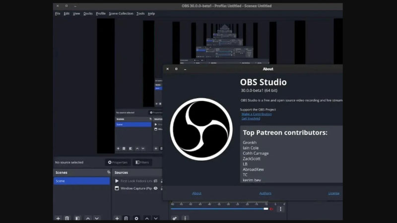Unmute audio via red speaker icon

(x=271, y=209)
